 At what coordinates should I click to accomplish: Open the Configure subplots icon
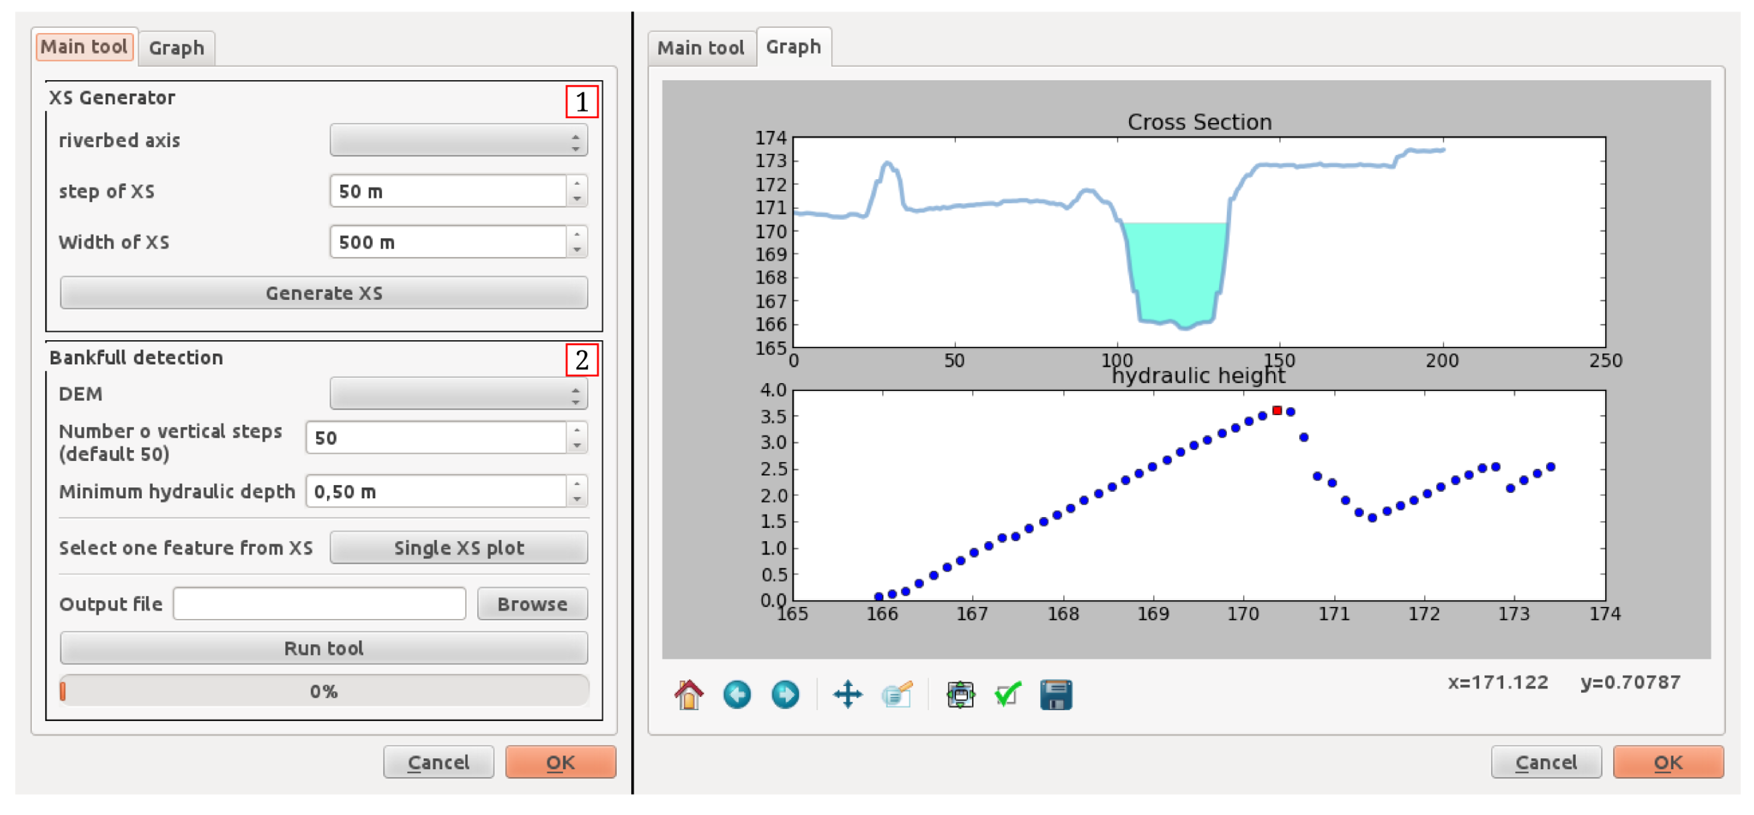pyautogui.click(x=960, y=694)
